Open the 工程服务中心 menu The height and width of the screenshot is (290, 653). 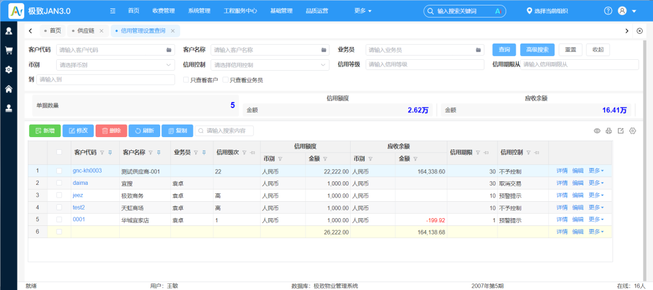click(240, 11)
